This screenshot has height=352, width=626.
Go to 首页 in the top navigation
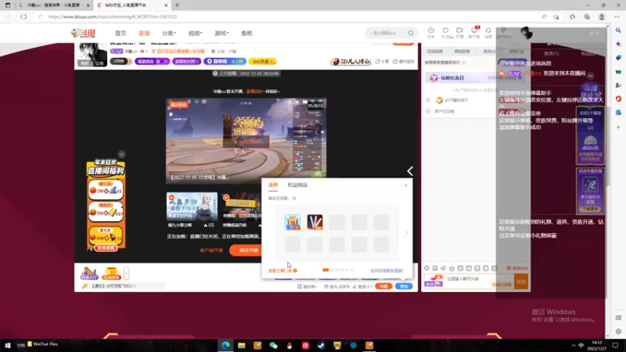click(x=121, y=33)
